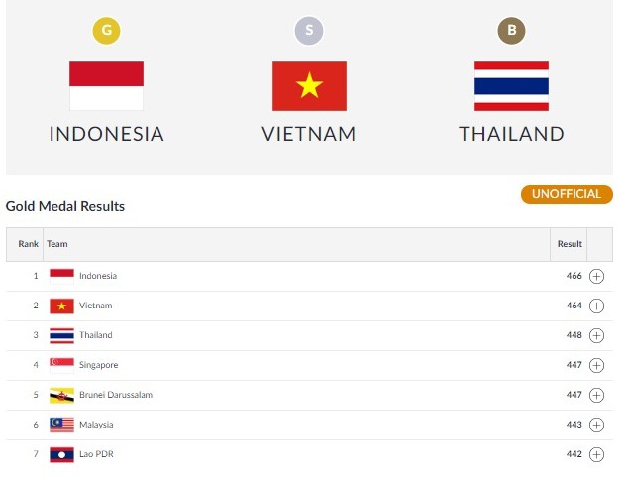Expand Vietnam row plus icon

596,306
